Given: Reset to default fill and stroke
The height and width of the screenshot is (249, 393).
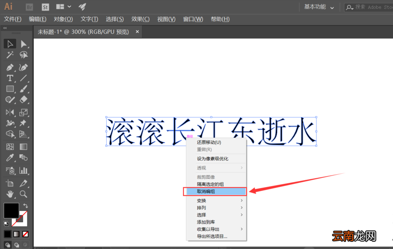Looking at the screenshot, I should tap(6, 223).
